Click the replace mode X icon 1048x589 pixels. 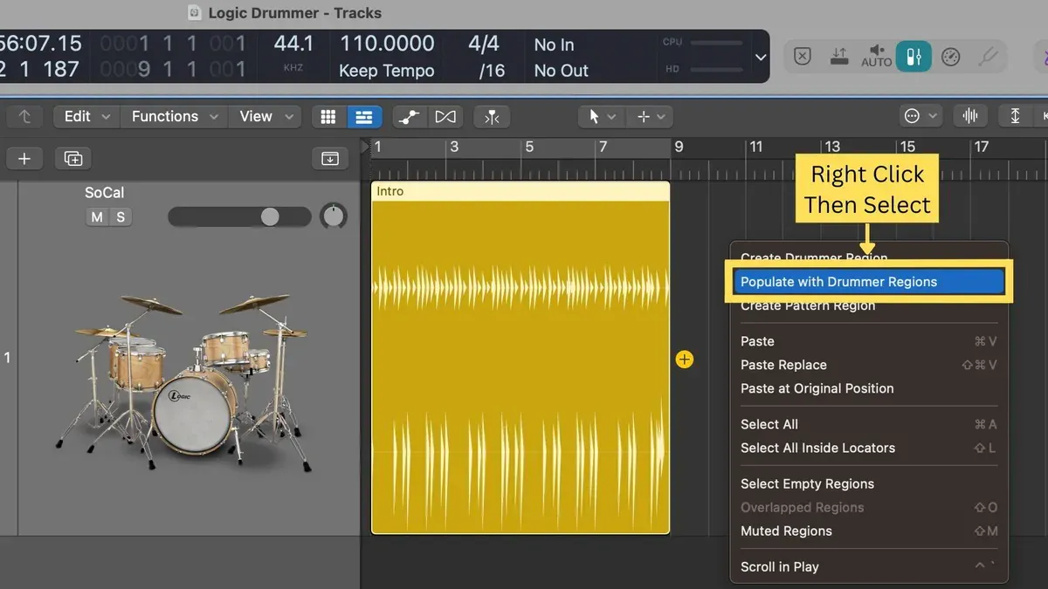[x=802, y=57]
